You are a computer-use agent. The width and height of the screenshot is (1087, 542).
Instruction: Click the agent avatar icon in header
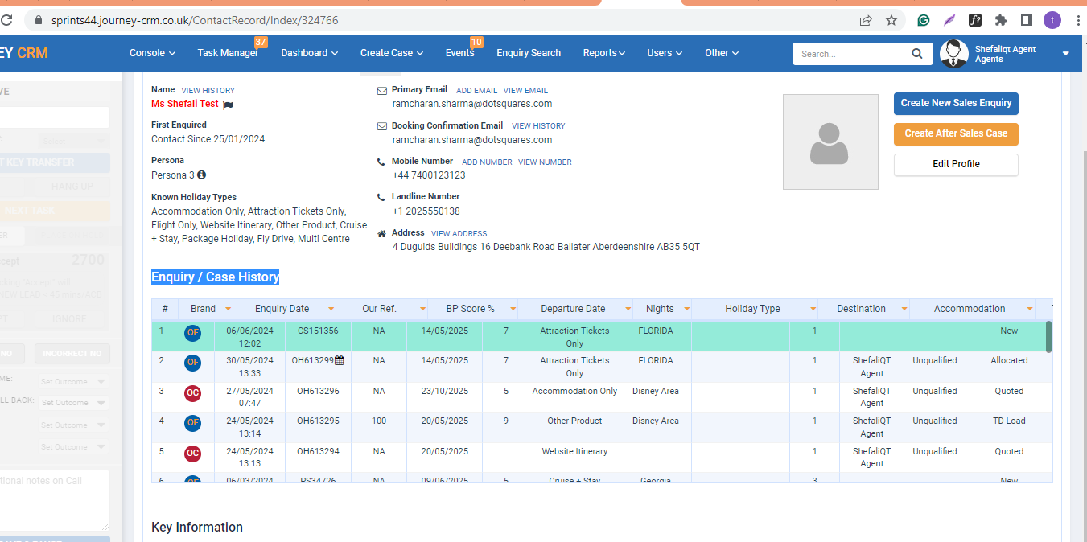point(954,53)
